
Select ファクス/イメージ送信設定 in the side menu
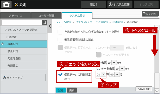(24, 30)
